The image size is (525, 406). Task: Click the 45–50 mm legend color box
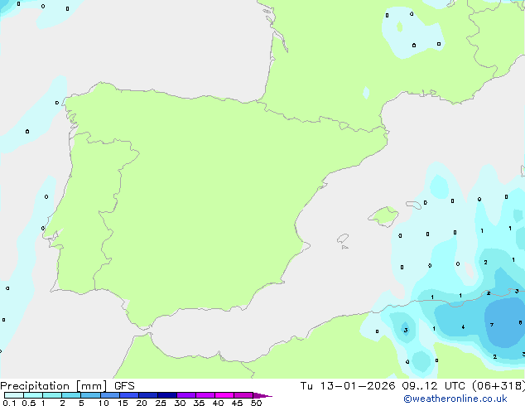[x=243, y=395]
